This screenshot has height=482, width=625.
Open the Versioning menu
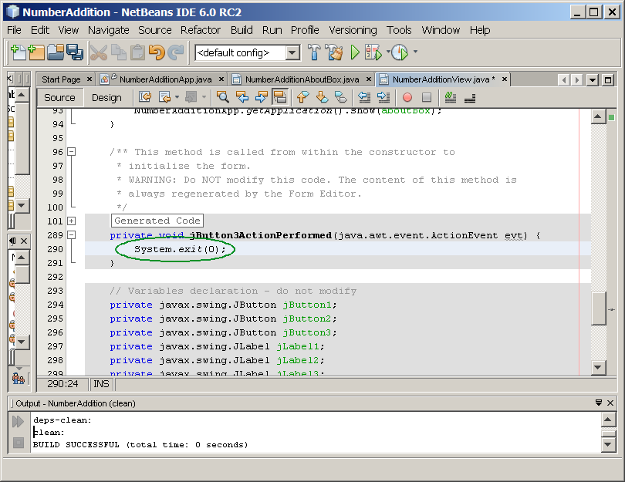pos(353,30)
